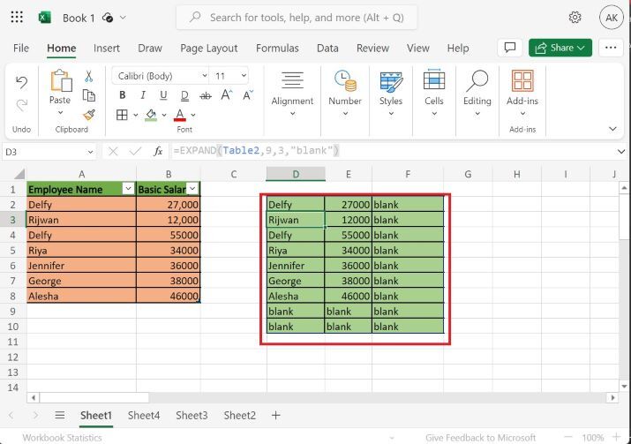
Task: Open the more options ellipsis button
Action: tap(611, 48)
